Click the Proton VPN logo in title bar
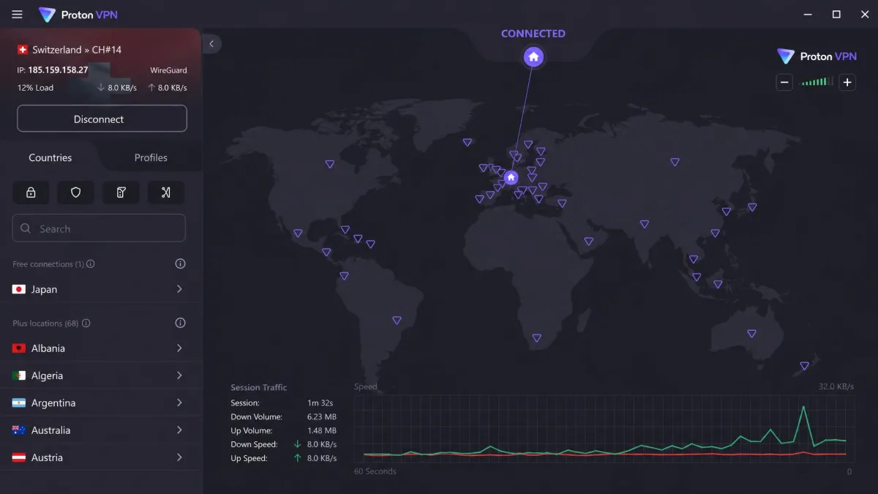 78,15
